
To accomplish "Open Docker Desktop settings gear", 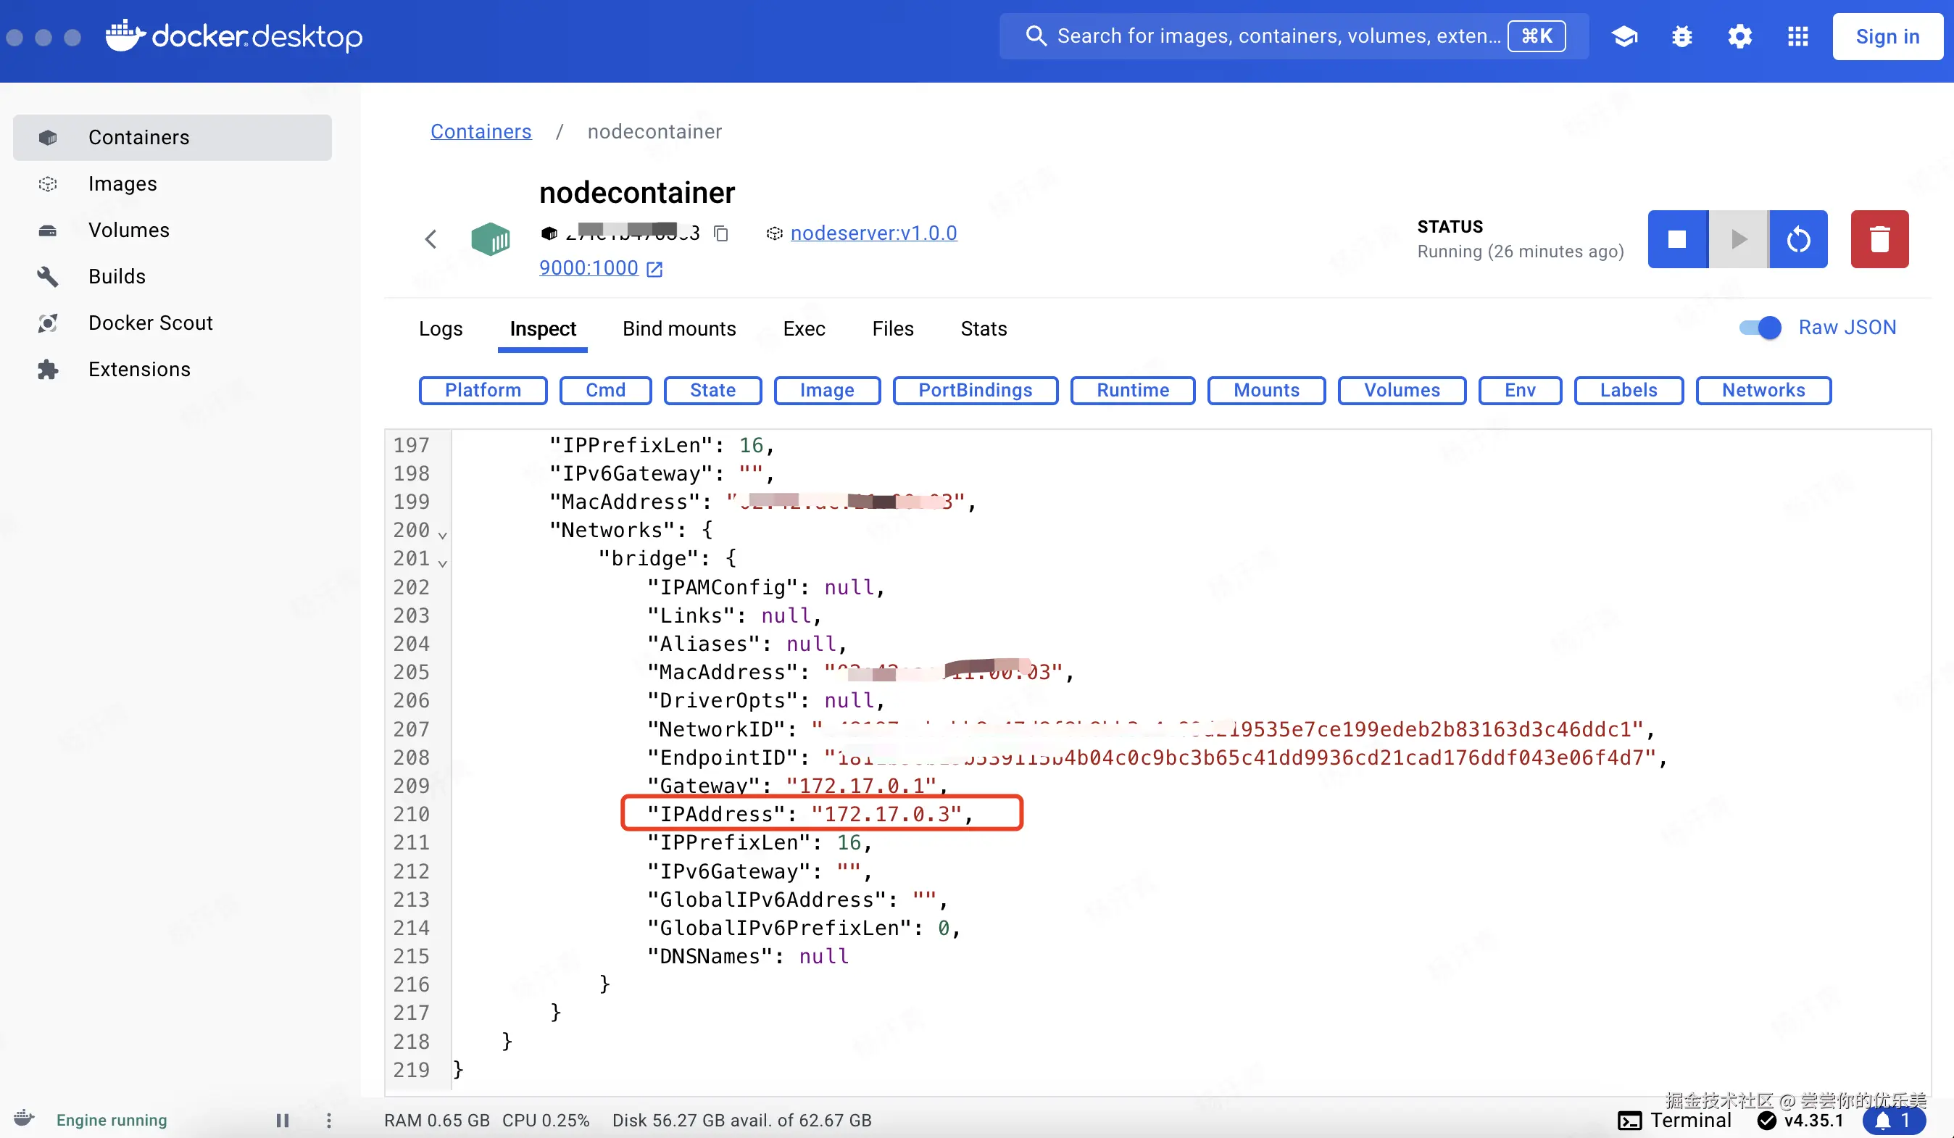I will click(1739, 36).
